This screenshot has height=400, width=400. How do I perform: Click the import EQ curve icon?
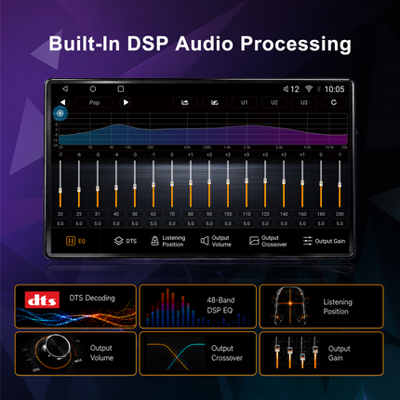(215, 102)
